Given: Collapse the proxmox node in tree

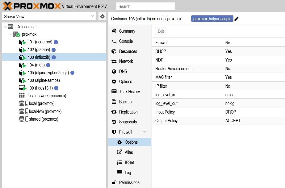Looking at the screenshot, I should (x=11, y=34).
